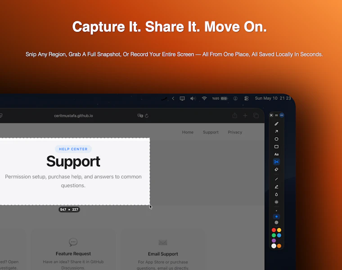Image resolution: width=342 pixels, height=270 pixels.
Task: Go to the Home nav link
Action: (188, 132)
